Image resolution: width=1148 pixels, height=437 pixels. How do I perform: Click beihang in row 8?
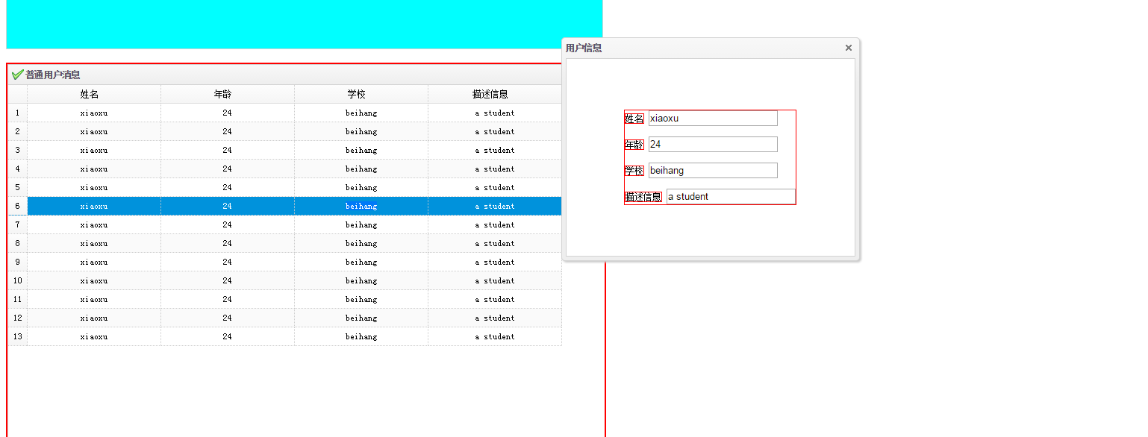pyautogui.click(x=361, y=243)
